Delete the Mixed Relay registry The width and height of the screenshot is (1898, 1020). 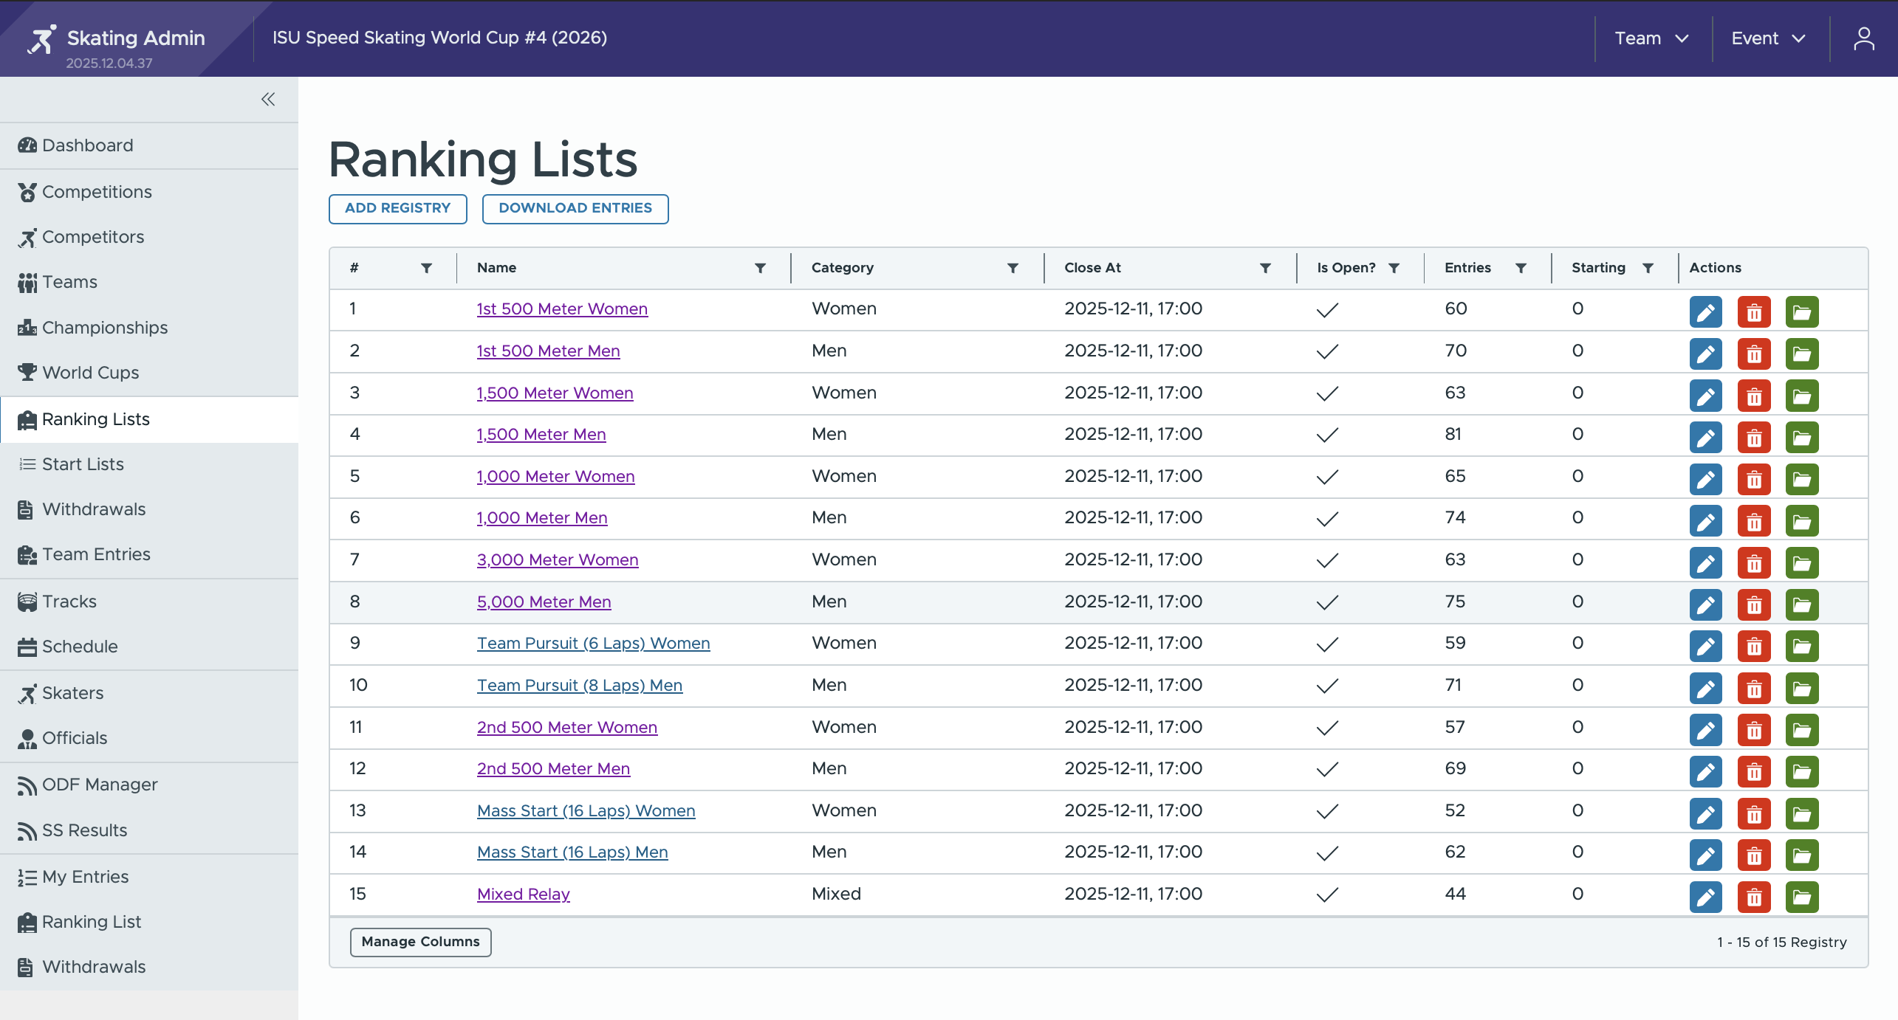tap(1754, 897)
